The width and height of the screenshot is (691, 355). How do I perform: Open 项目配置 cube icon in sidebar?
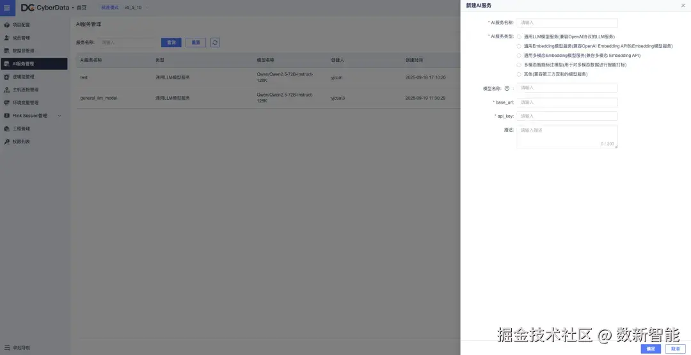[x=6, y=25]
